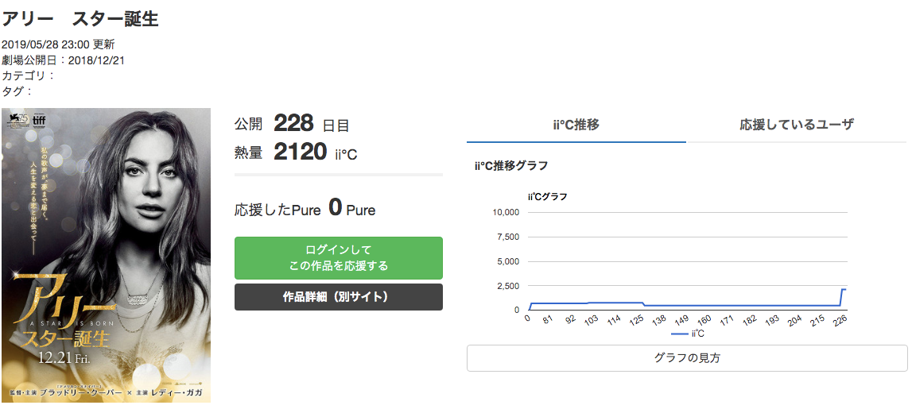Click the movie poster image
Viewport: 912px width, 409px height.
[x=106, y=255]
